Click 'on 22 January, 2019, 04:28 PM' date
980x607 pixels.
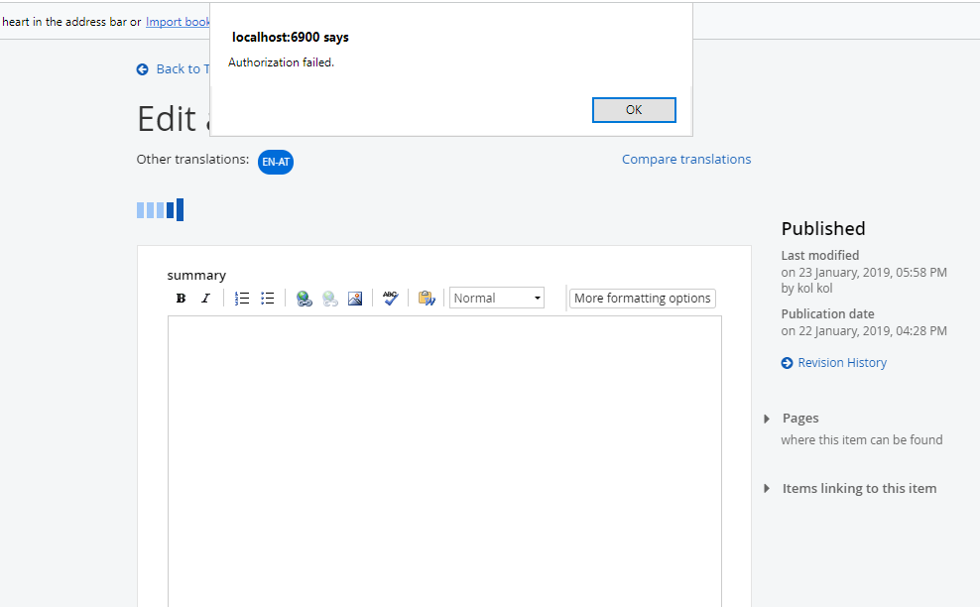pos(864,330)
